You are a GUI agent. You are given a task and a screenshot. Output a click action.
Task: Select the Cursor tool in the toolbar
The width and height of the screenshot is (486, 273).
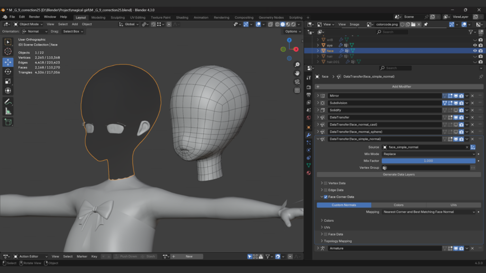8,51
